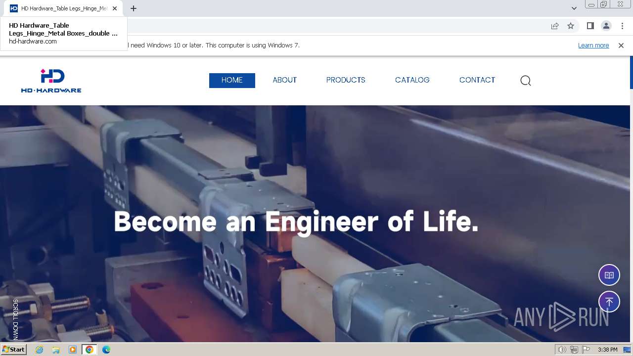The height and width of the screenshot is (356, 633).
Task: Click the HD Hardware logo
Action: click(51, 81)
